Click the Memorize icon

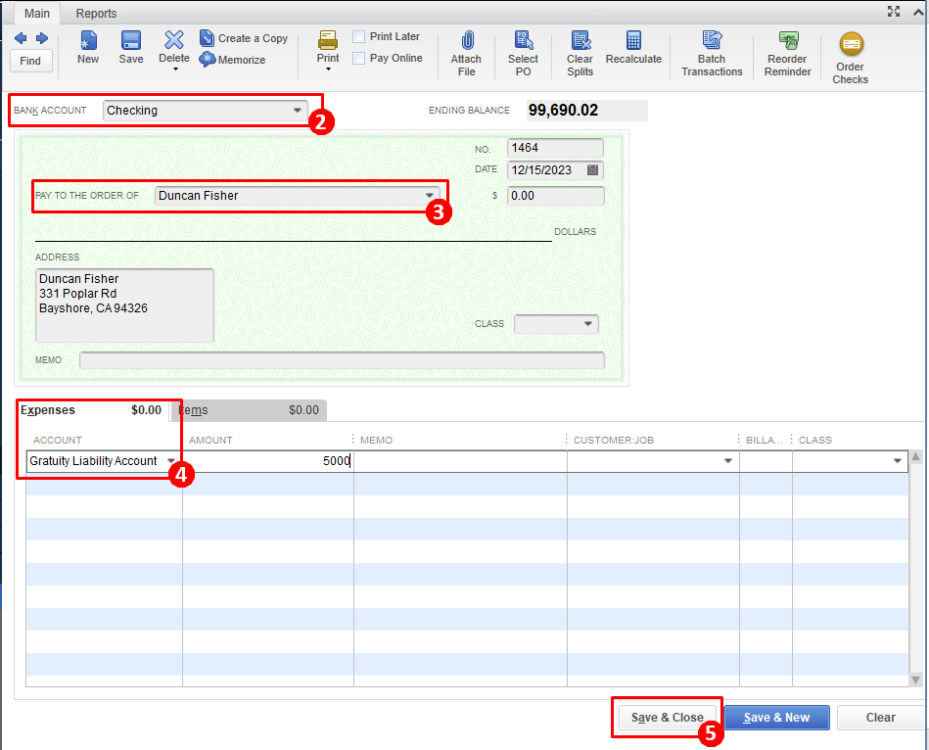tap(207, 60)
